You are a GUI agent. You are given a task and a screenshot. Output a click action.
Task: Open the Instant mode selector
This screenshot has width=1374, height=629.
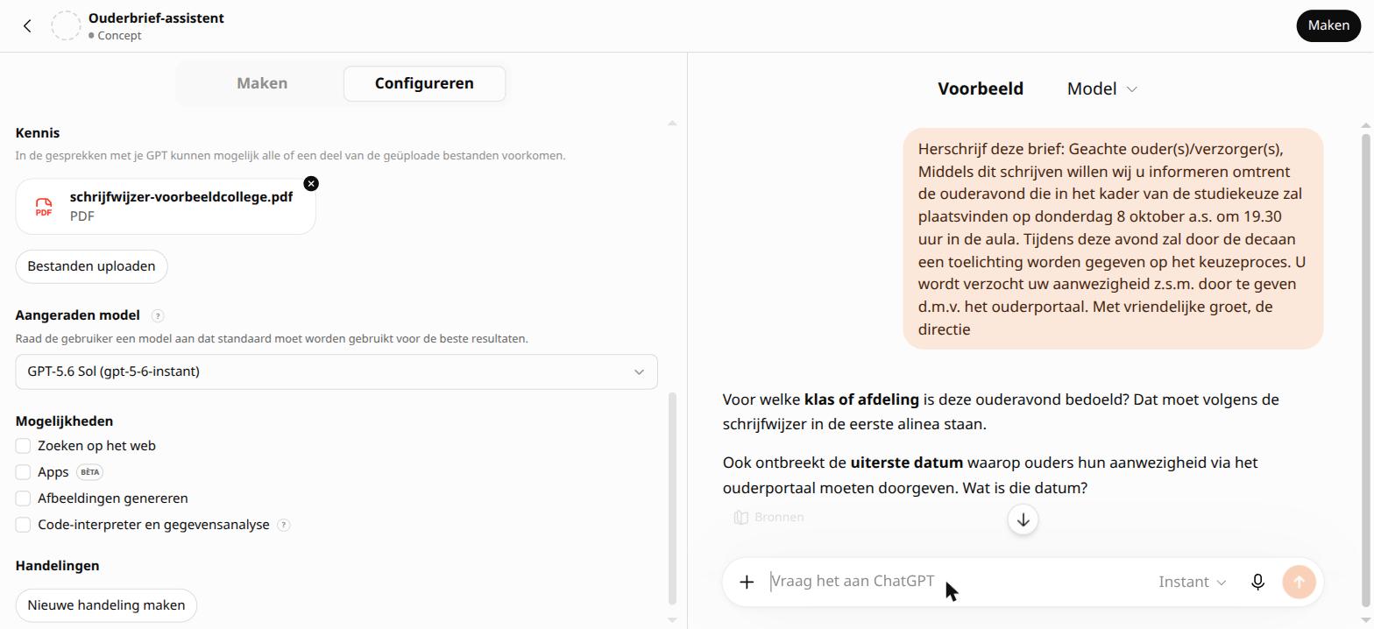point(1192,582)
